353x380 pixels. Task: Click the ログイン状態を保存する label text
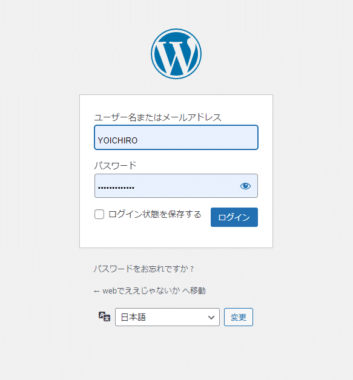click(x=154, y=214)
